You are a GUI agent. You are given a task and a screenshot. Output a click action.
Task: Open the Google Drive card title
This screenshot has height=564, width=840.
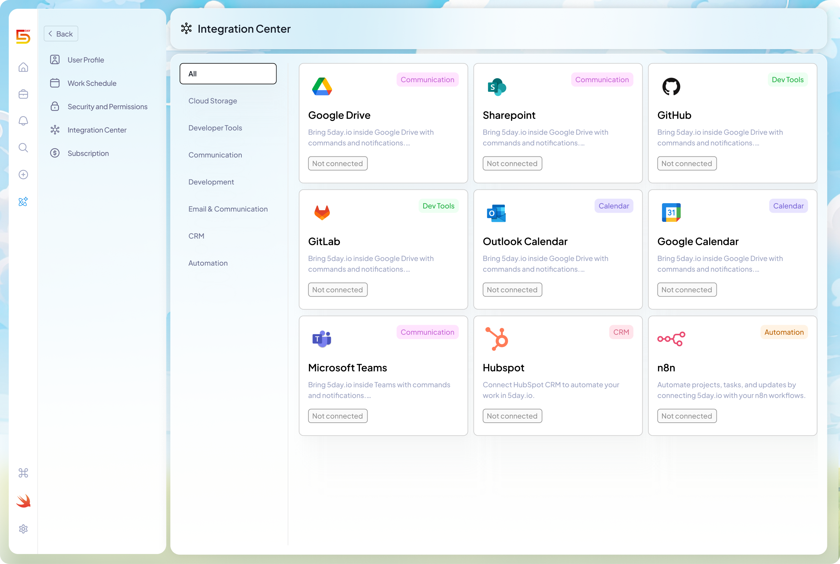tap(339, 115)
